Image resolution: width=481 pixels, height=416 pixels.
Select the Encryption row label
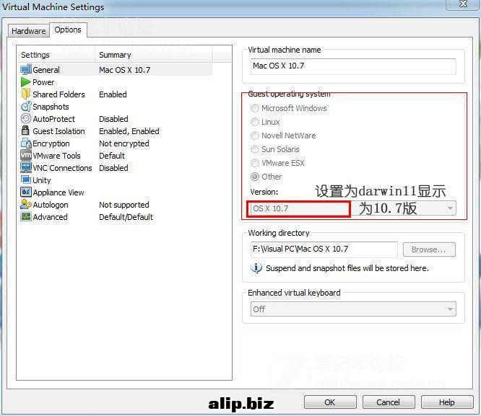(51, 143)
